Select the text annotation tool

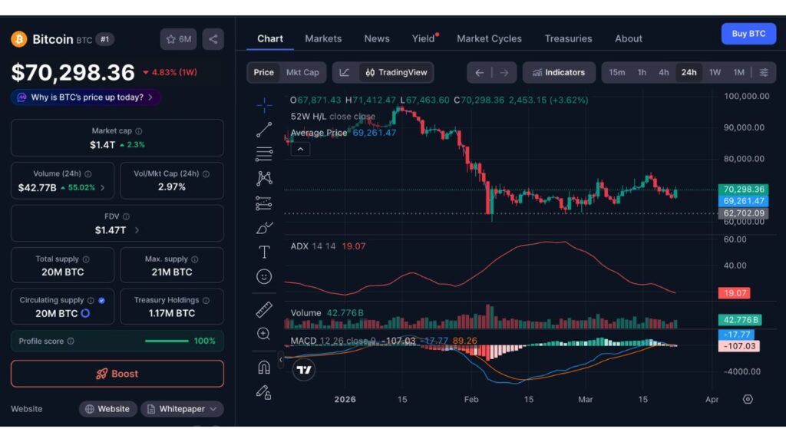pos(264,251)
